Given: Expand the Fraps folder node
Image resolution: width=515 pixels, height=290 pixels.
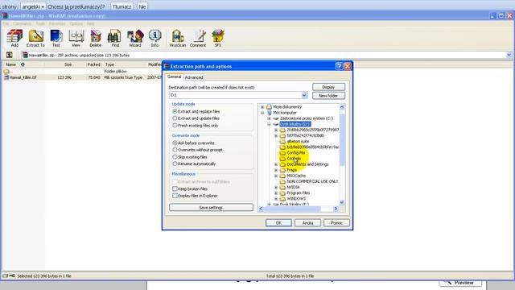Looking at the screenshot, I should pos(276,170).
